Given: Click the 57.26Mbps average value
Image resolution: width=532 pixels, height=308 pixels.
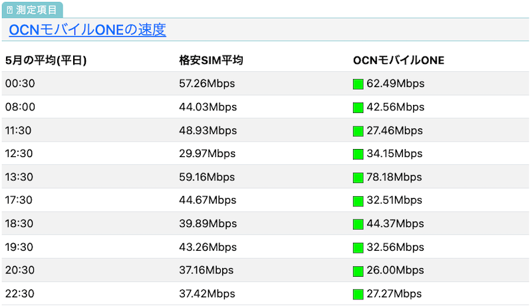Looking at the screenshot, I should click(207, 83).
